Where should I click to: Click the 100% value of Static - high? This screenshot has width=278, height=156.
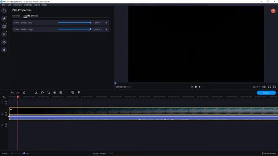[x=97, y=29]
